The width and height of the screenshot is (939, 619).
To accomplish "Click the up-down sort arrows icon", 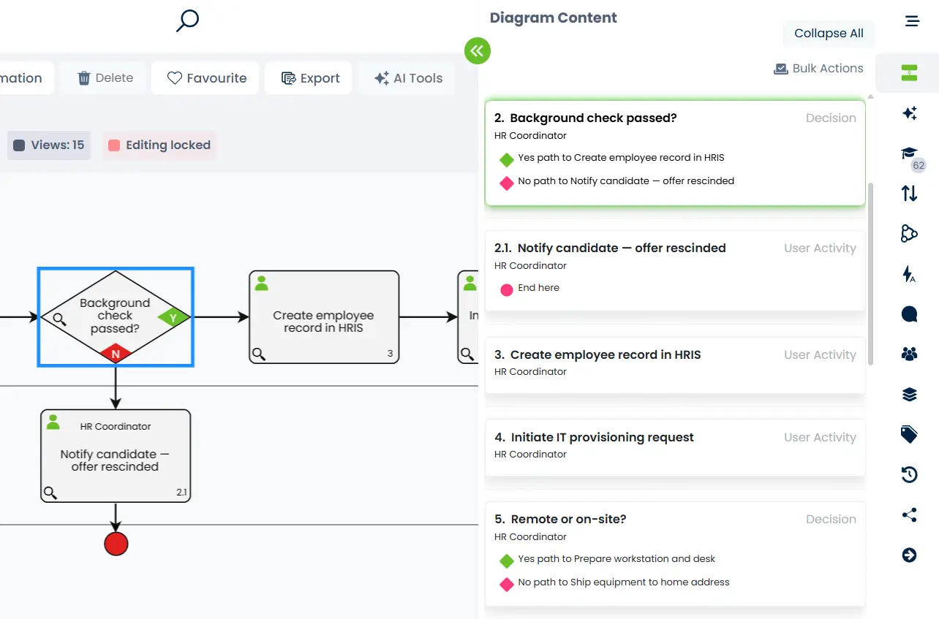I will pyautogui.click(x=909, y=194).
